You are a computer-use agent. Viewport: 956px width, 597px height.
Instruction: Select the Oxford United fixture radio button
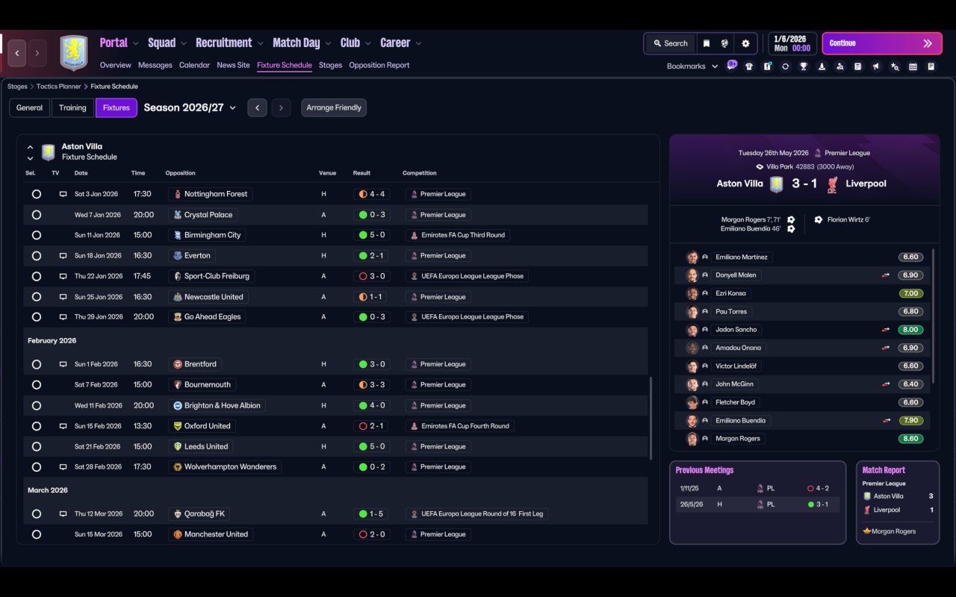36,426
